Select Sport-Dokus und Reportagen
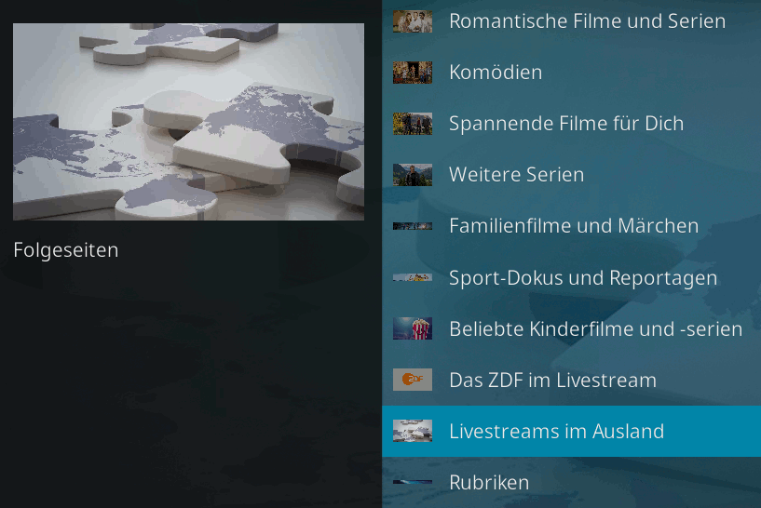The width and height of the screenshot is (761, 508). pos(571,278)
